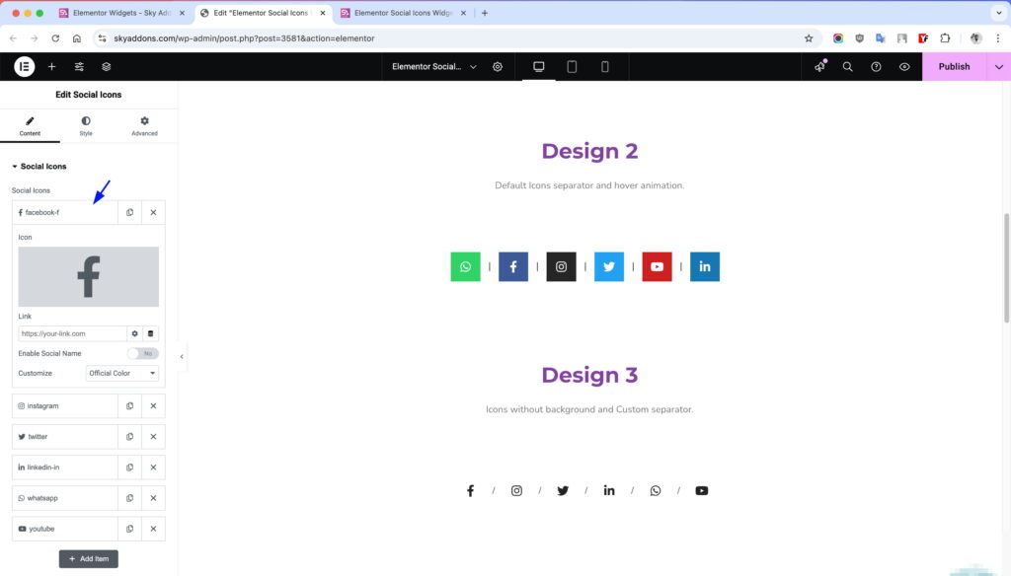Duplicate the youtube item
Screen dimensions: 1011x576
129,529
